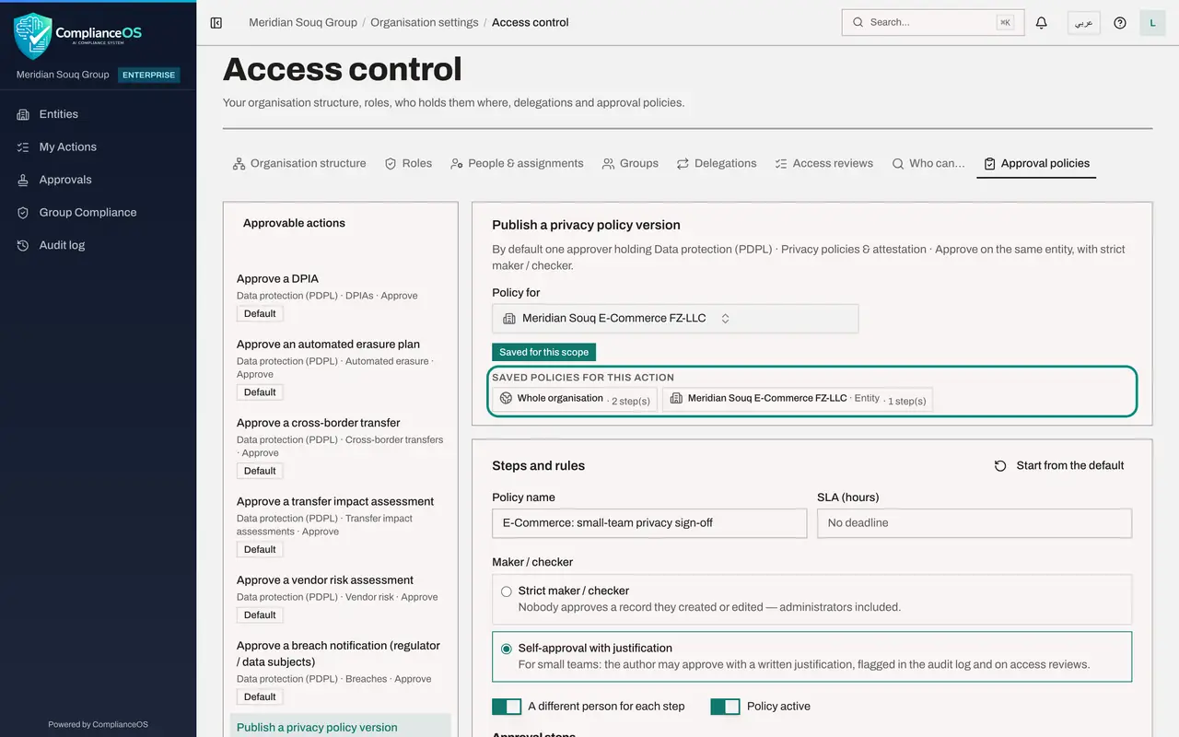Click the Groups tab people icon

(608, 164)
